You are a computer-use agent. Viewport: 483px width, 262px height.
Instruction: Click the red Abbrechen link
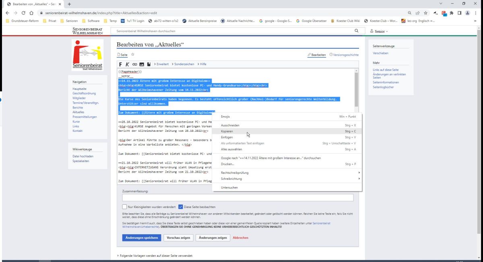240,238
